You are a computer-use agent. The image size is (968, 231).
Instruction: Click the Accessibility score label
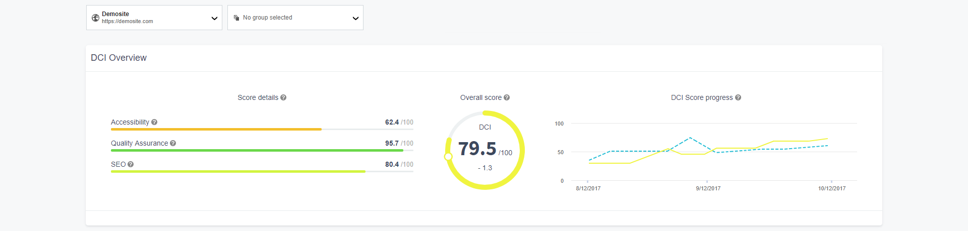130,122
